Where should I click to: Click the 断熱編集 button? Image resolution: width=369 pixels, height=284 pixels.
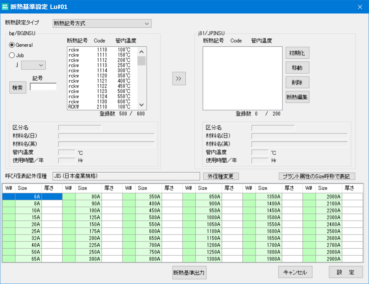click(x=297, y=97)
